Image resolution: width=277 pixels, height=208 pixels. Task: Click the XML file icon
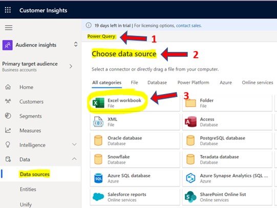point(98,122)
